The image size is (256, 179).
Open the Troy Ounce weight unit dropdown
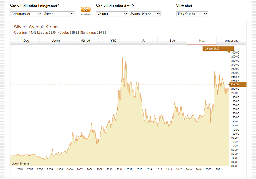[x=192, y=14]
